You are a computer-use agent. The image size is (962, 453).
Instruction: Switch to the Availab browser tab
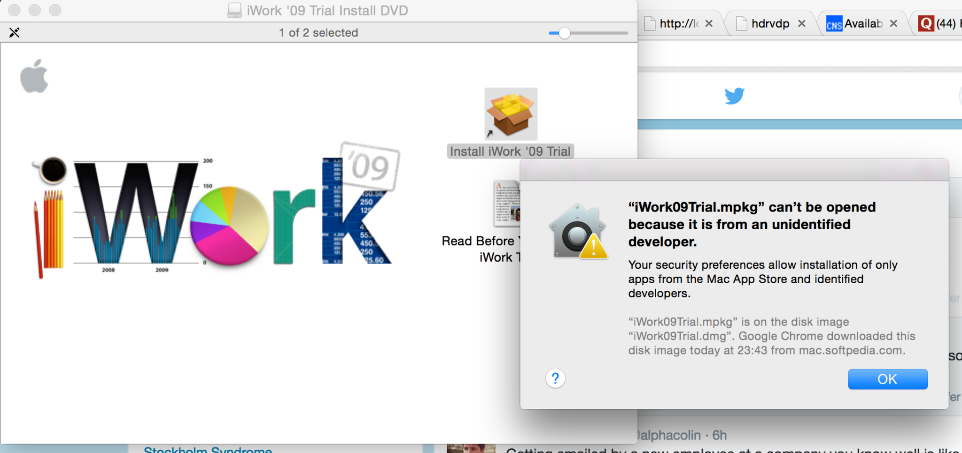[863, 23]
